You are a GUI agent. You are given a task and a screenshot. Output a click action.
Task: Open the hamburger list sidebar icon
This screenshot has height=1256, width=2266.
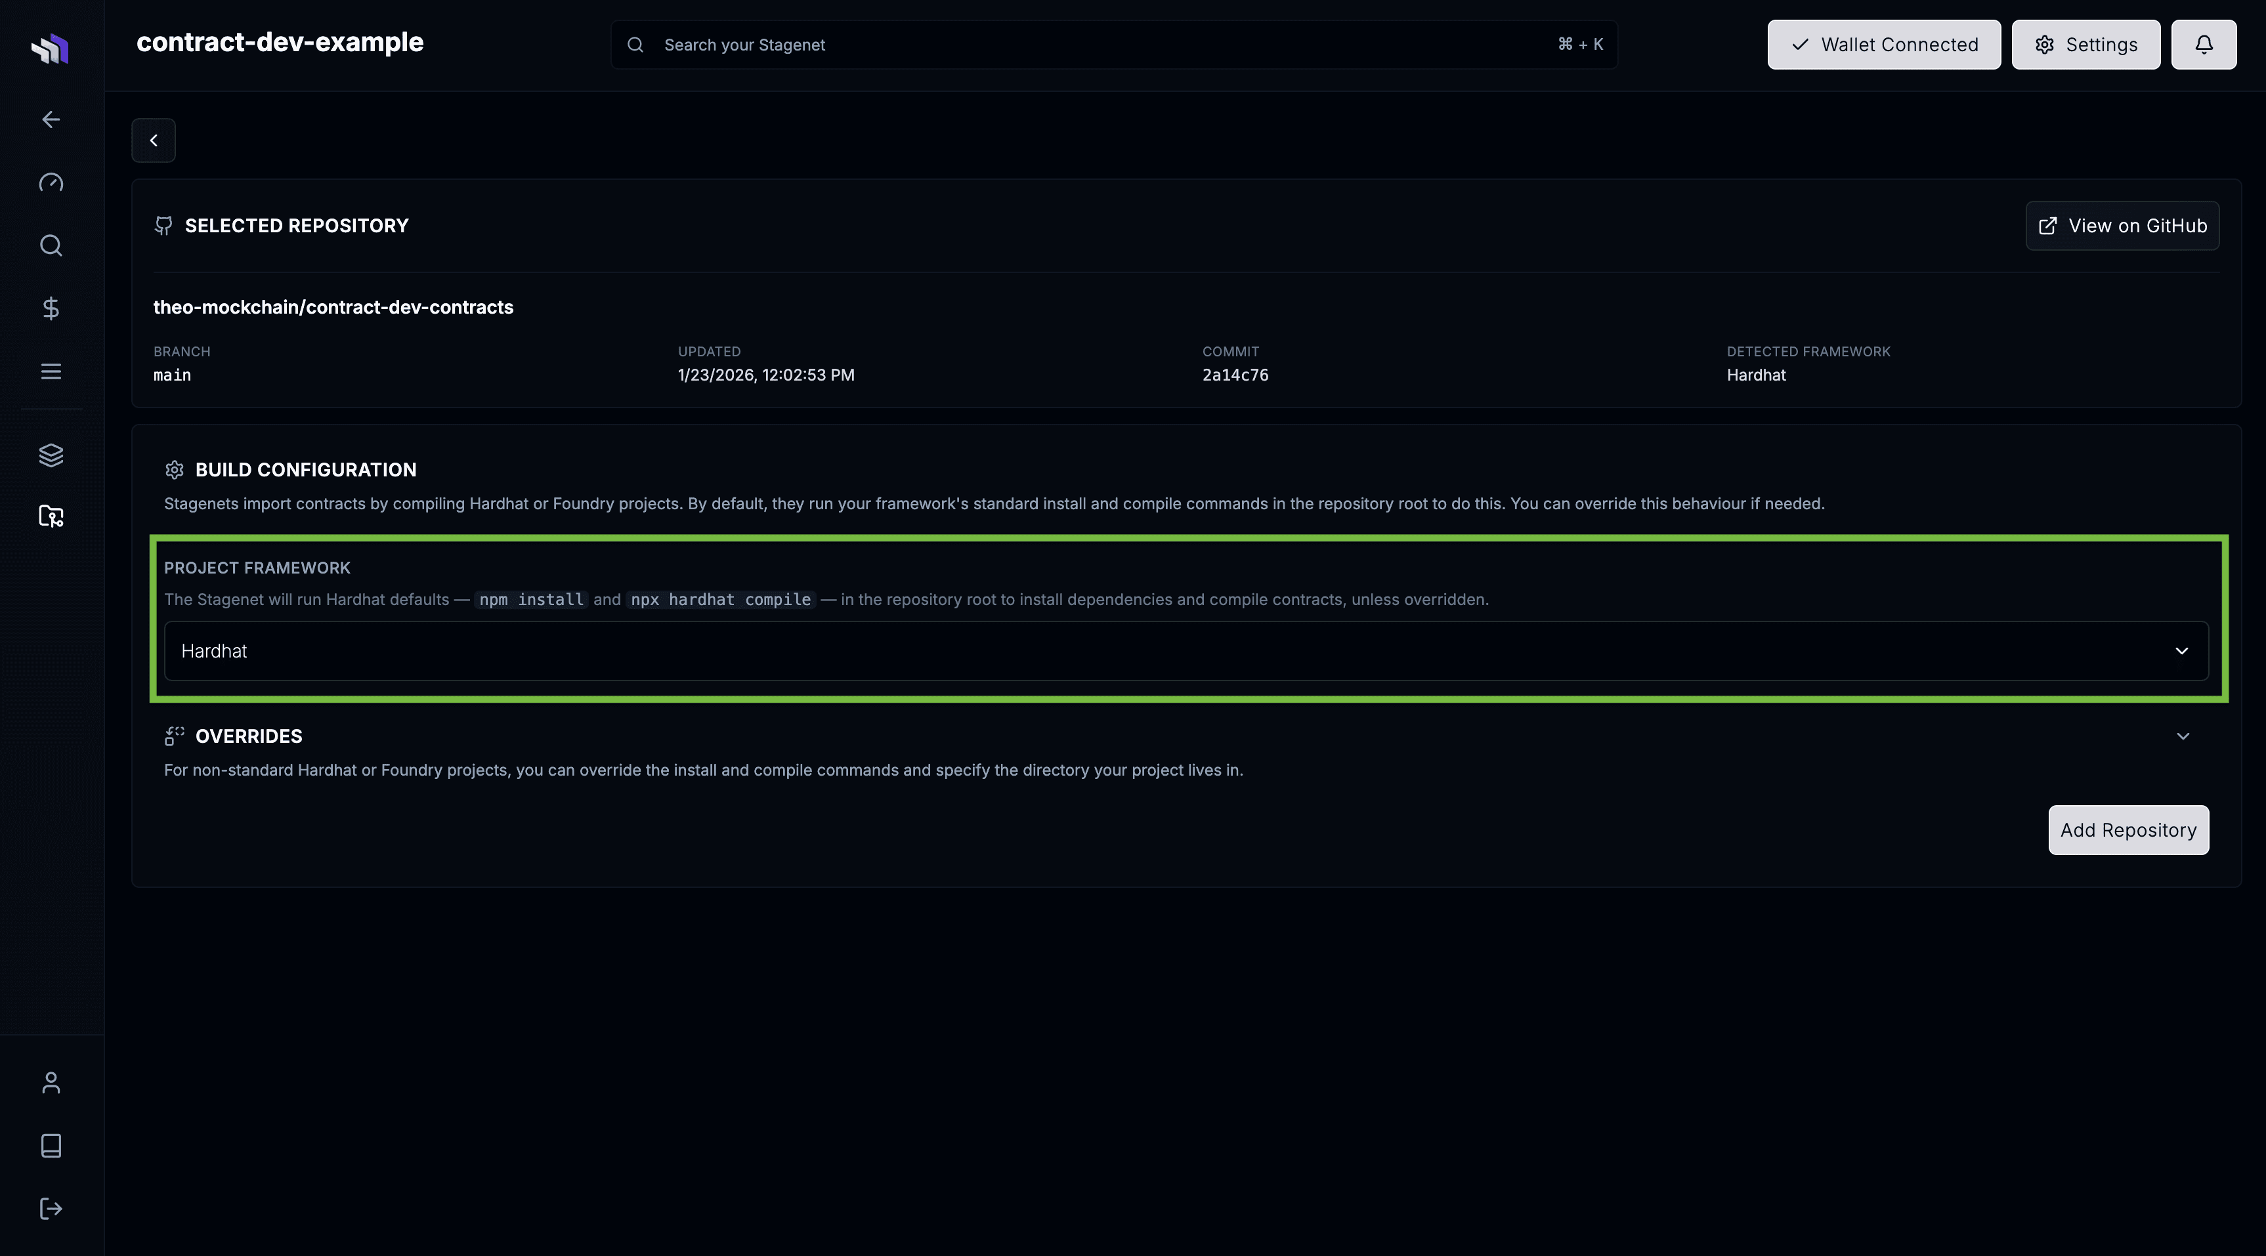pyautogui.click(x=51, y=371)
